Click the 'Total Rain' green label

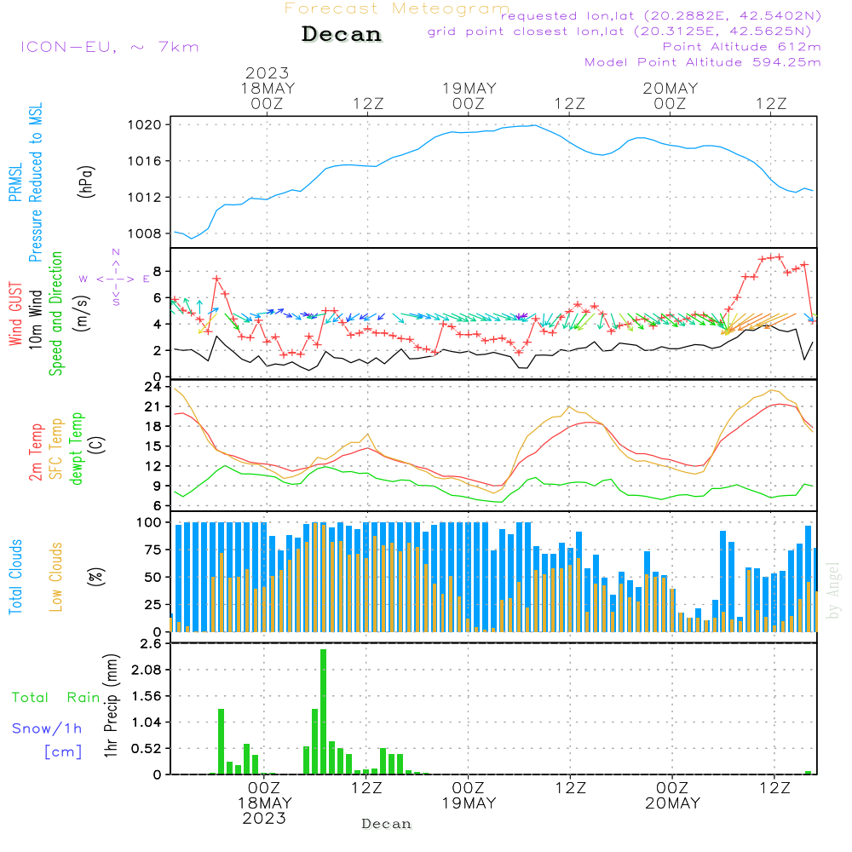(x=56, y=698)
